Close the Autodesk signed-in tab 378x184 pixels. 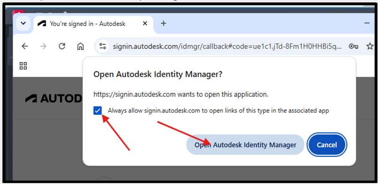pos(145,23)
